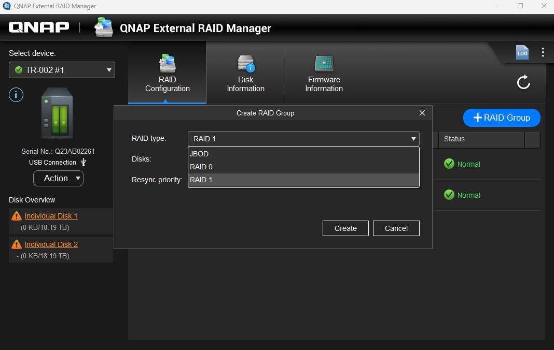Screen dimensions: 554x350
Task: Click the refresh circular arrow icon
Action: coord(523,82)
